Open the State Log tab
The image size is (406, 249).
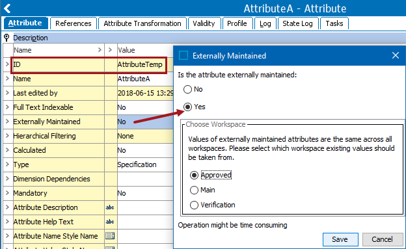297,23
